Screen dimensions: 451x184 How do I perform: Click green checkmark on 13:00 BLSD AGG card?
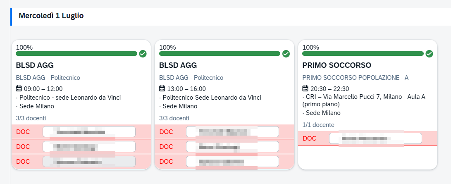click(x=286, y=54)
